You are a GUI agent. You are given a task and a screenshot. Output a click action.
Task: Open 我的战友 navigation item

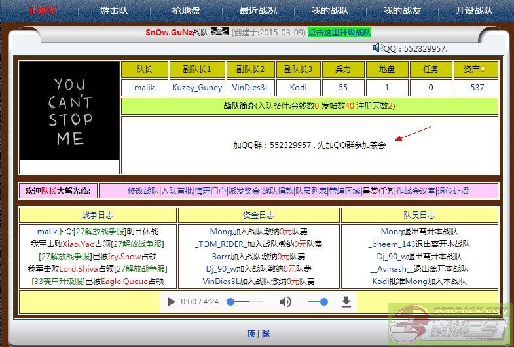pos(401,11)
